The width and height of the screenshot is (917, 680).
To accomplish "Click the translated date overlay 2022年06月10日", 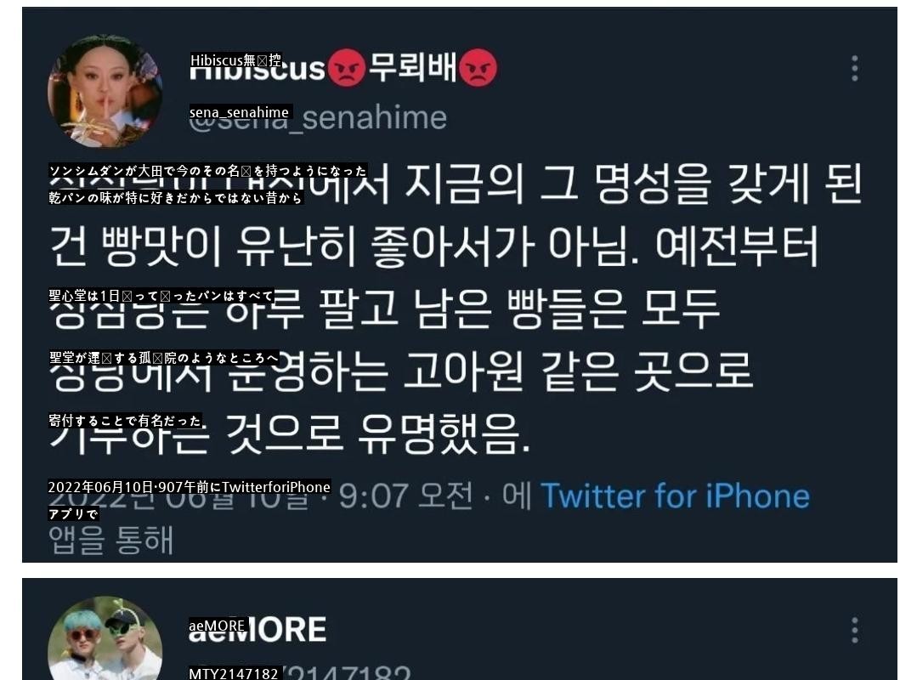I will [189, 487].
